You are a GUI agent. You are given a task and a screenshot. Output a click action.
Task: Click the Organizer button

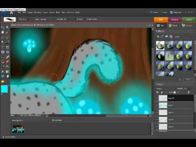coord(176,12)
